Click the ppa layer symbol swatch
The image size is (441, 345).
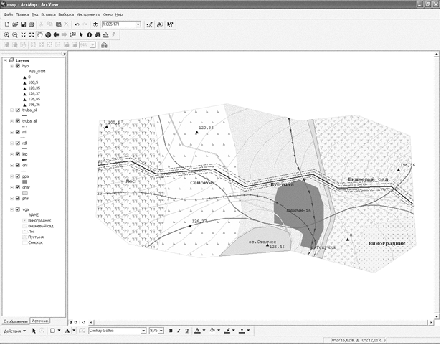pos(24,181)
